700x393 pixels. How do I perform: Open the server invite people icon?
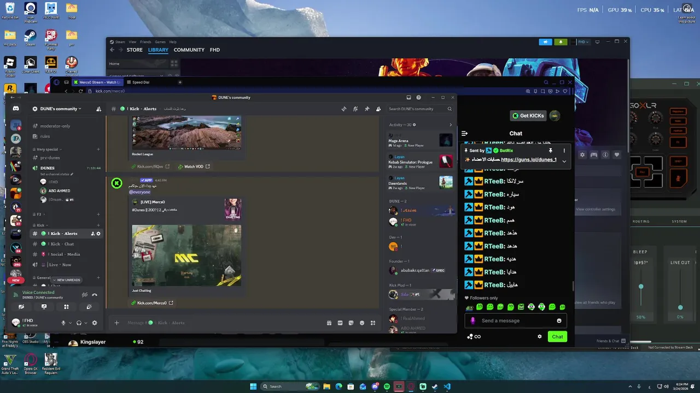point(98,109)
